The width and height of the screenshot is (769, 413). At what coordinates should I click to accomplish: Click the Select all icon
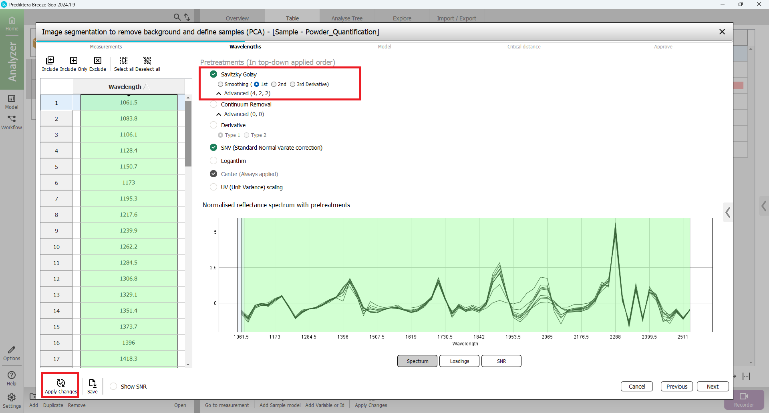[124, 61]
